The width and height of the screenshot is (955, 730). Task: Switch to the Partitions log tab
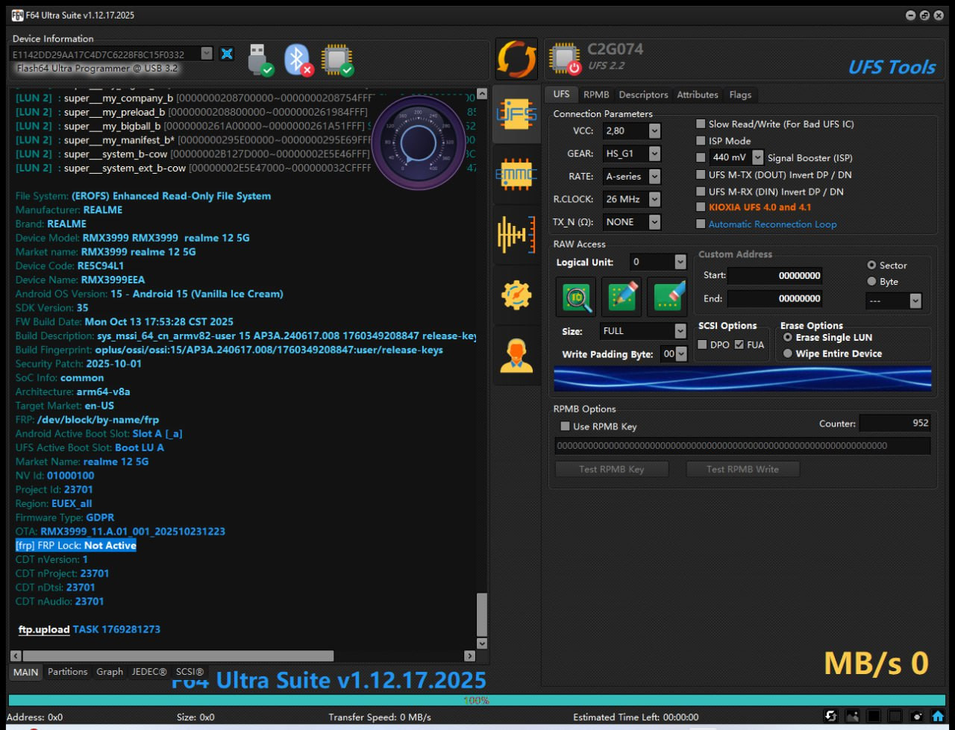pos(67,672)
